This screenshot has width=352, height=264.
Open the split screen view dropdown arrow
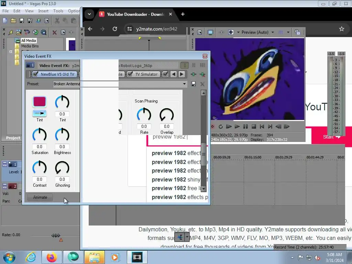click(238, 32)
